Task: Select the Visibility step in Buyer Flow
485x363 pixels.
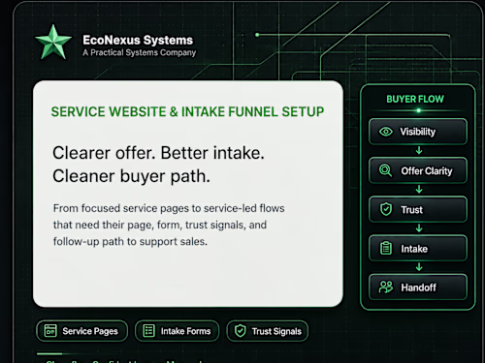Action: 418,132
